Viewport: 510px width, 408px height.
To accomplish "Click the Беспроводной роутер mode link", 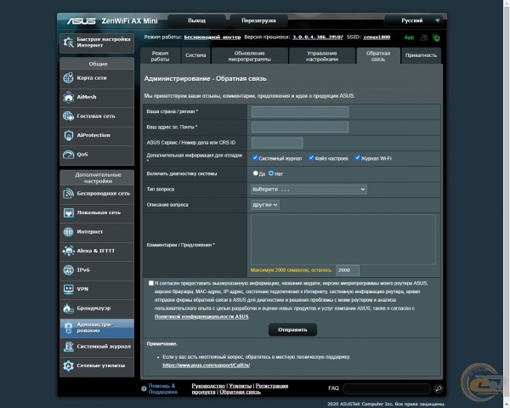I will pos(212,37).
